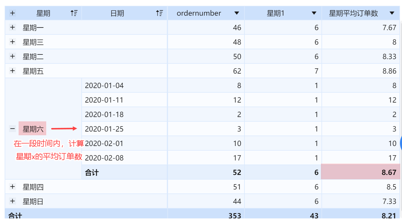The height and width of the screenshot is (221, 402).
Task: Expand the 星期五 row
Action: point(12,71)
